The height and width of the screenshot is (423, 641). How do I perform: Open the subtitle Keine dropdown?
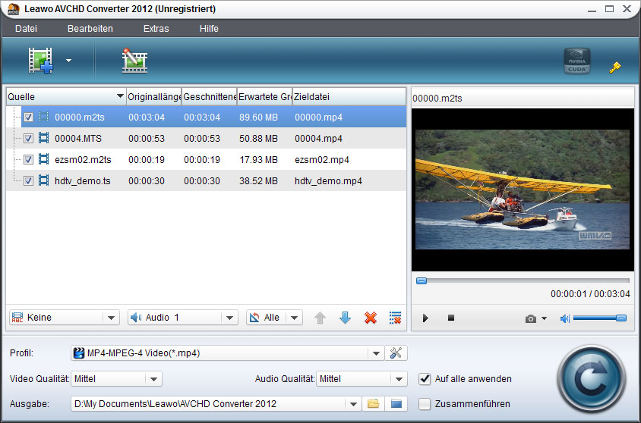[x=111, y=318]
